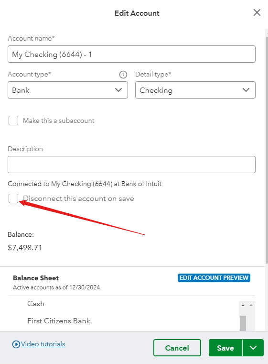268x364 pixels.
Task: Enable Make this a subaccount checkbox
Action: tap(13, 121)
